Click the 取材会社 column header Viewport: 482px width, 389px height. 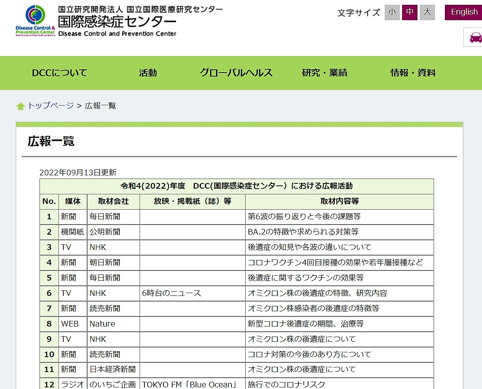[x=113, y=202]
